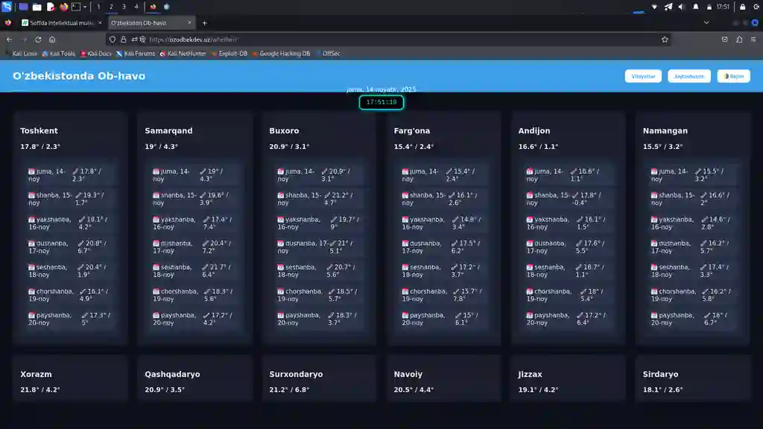Image resolution: width=763 pixels, height=429 pixels.
Task: Open a new browser tab
Action: (205, 23)
